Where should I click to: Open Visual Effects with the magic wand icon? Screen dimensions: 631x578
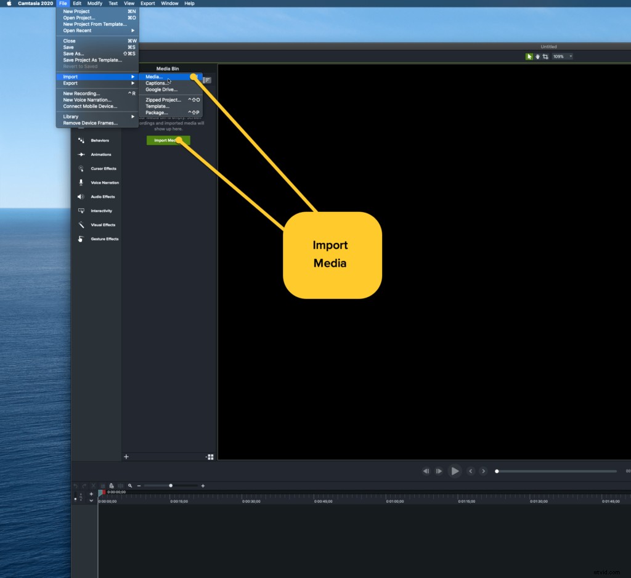(81, 225)
